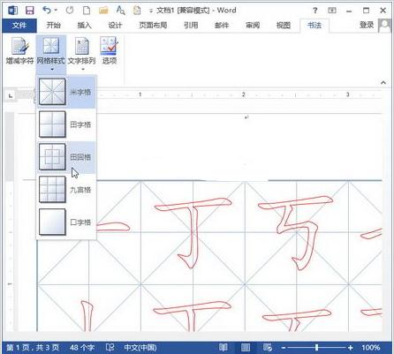Click the word count '48 个字' status entry
394x354 pixels.
[82, 348]
